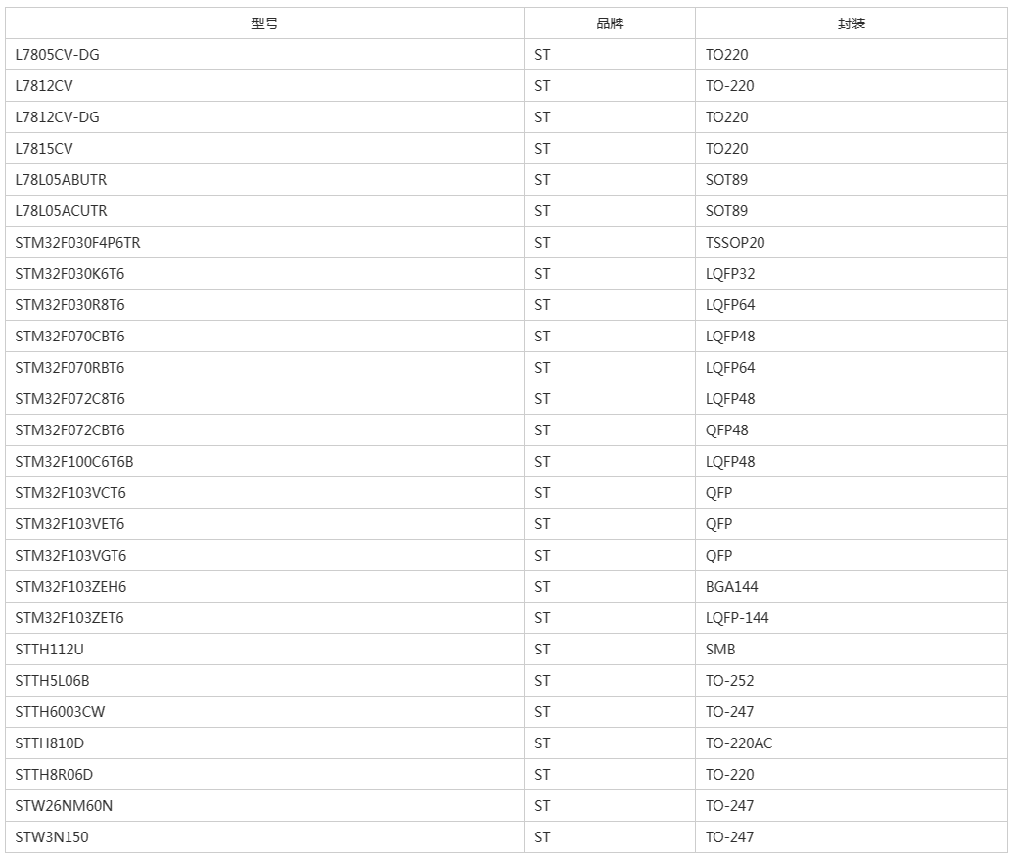The width and height of the screenshot is (1013, 856).
Task: Click the L78L05ABUTR part number
Action: (61, 180)
